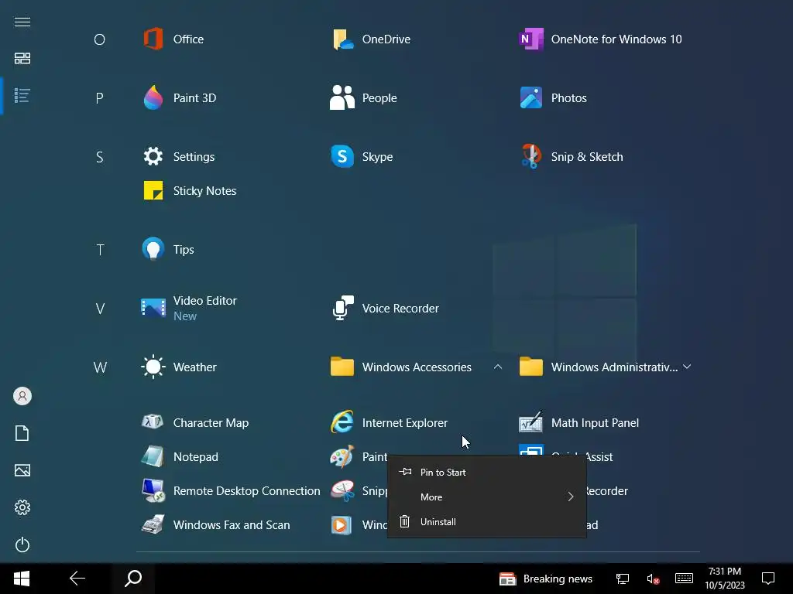Screen dimensions: 793x594
Task: Open Settings from the app list
Action: pos(179,156)
